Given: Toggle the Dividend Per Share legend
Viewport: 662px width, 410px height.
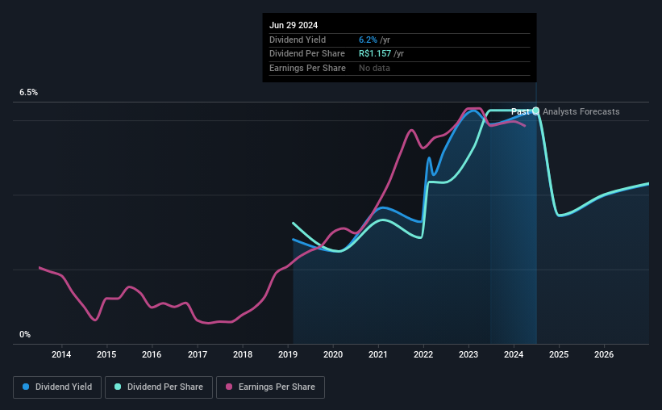Looking at the screenshot, I should tap(159, 387).
